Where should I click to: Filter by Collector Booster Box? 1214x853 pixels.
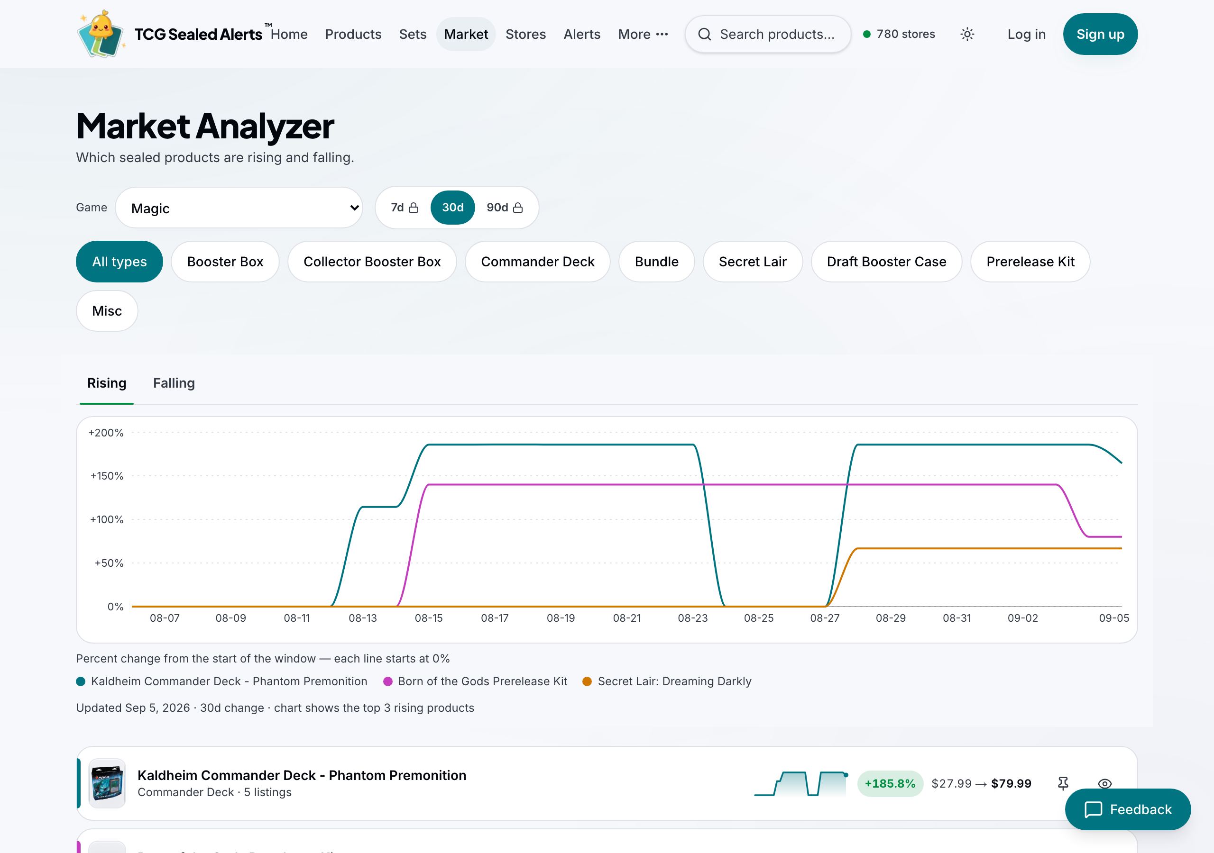[372, 262]
